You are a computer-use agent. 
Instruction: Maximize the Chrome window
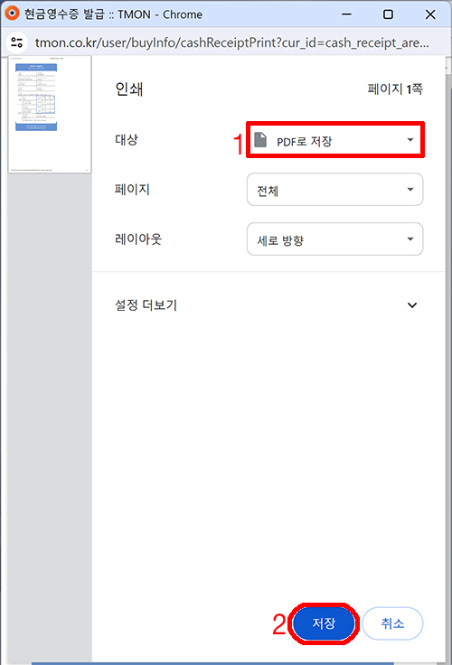click(x=388, y=14)
